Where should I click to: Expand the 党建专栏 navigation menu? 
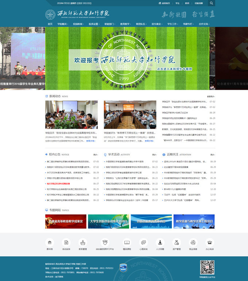click(189, 24)
